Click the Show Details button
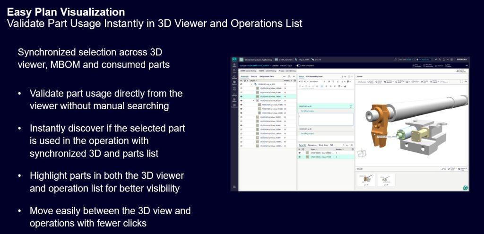484x234 pixels. coord(449,66)
